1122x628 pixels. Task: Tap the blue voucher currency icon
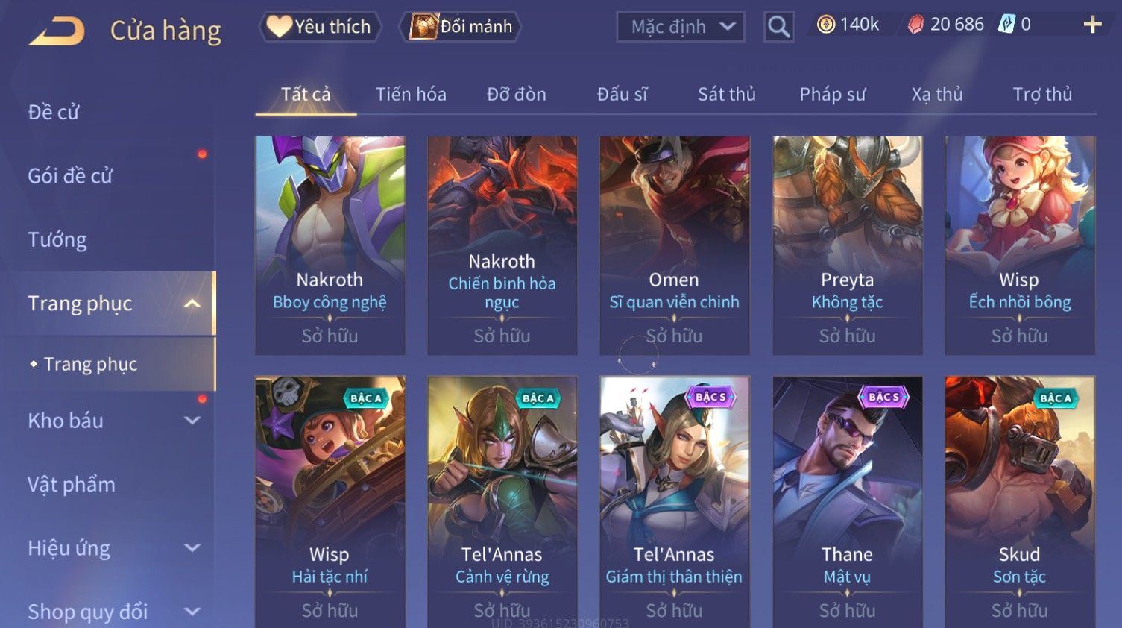pos(1006,25)
